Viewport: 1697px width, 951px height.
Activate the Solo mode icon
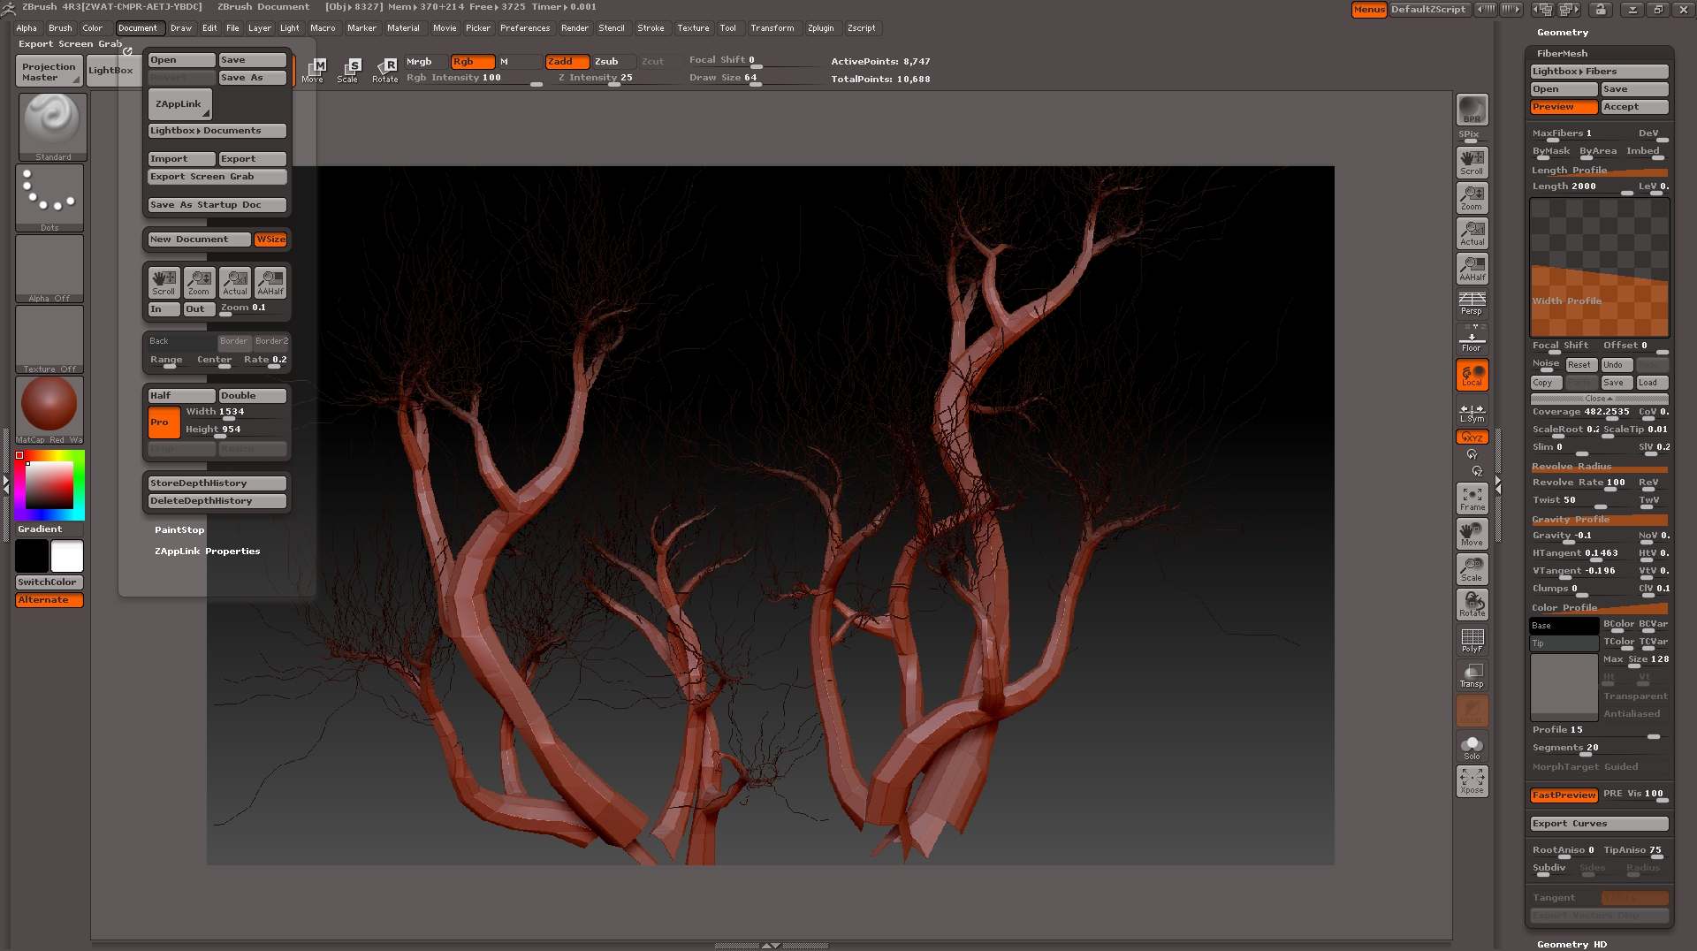[x=1471, y=746]
